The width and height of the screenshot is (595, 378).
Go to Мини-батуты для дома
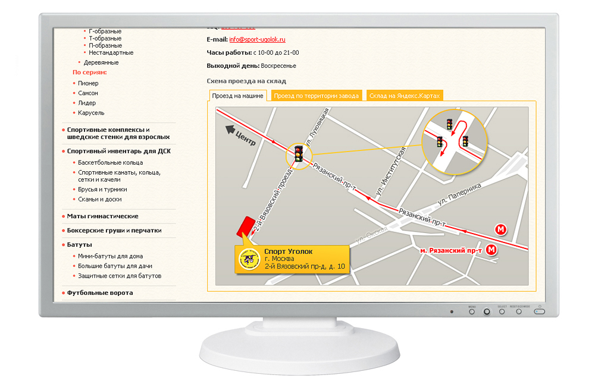click(x=111, y=256)
